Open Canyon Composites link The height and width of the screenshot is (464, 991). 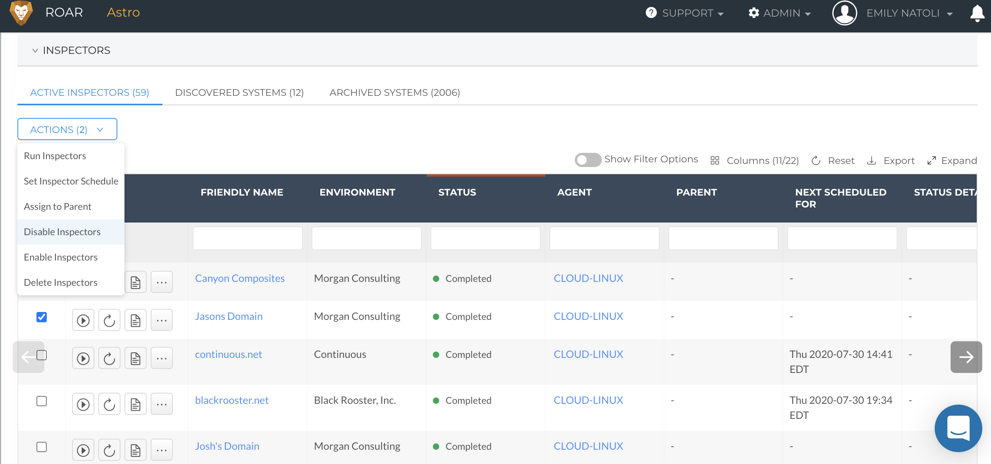[x=240, y=278]
